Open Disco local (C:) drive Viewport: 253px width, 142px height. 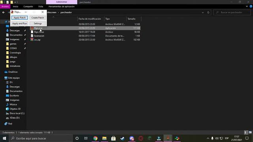click(17, 113)
